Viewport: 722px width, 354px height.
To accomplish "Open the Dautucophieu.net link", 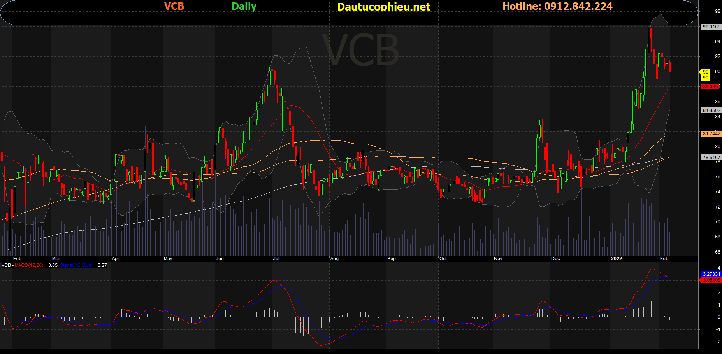I will [383, 7].
